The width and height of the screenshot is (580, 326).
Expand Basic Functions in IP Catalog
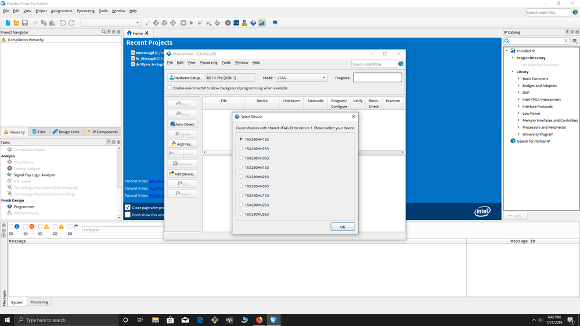tap(518, 79)
